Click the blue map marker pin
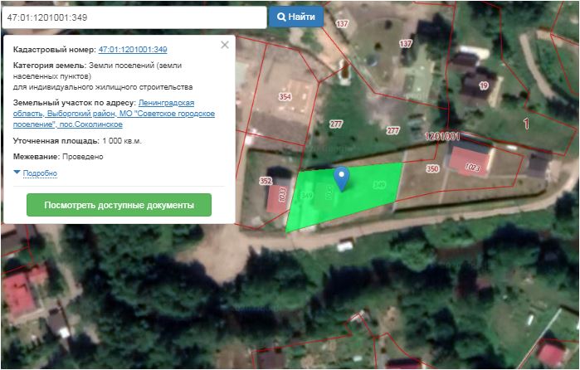The width and height of the screenshot is (580, 370). tap(340, 177)
